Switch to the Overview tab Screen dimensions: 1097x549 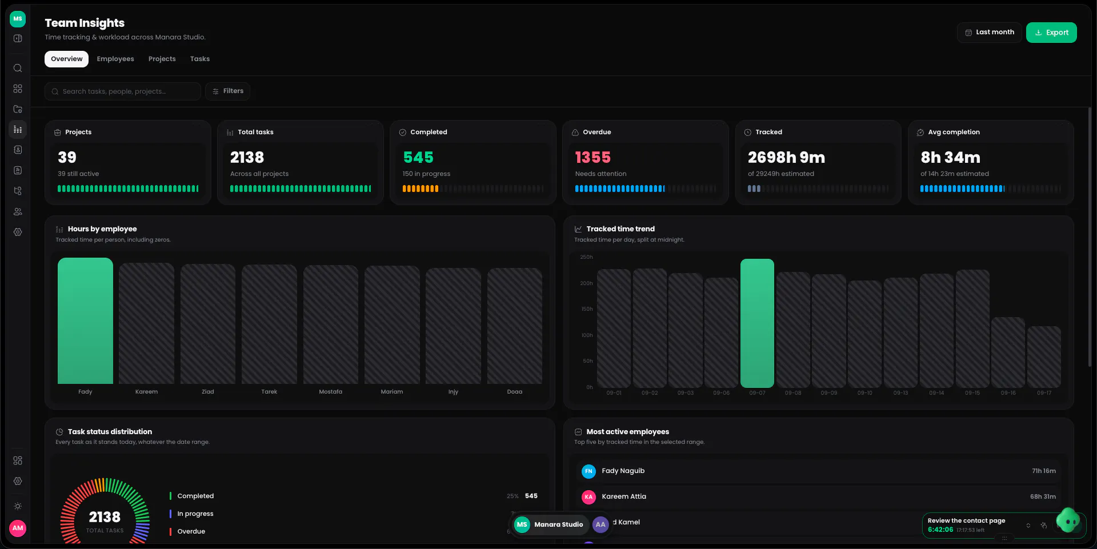click(66, 59)
